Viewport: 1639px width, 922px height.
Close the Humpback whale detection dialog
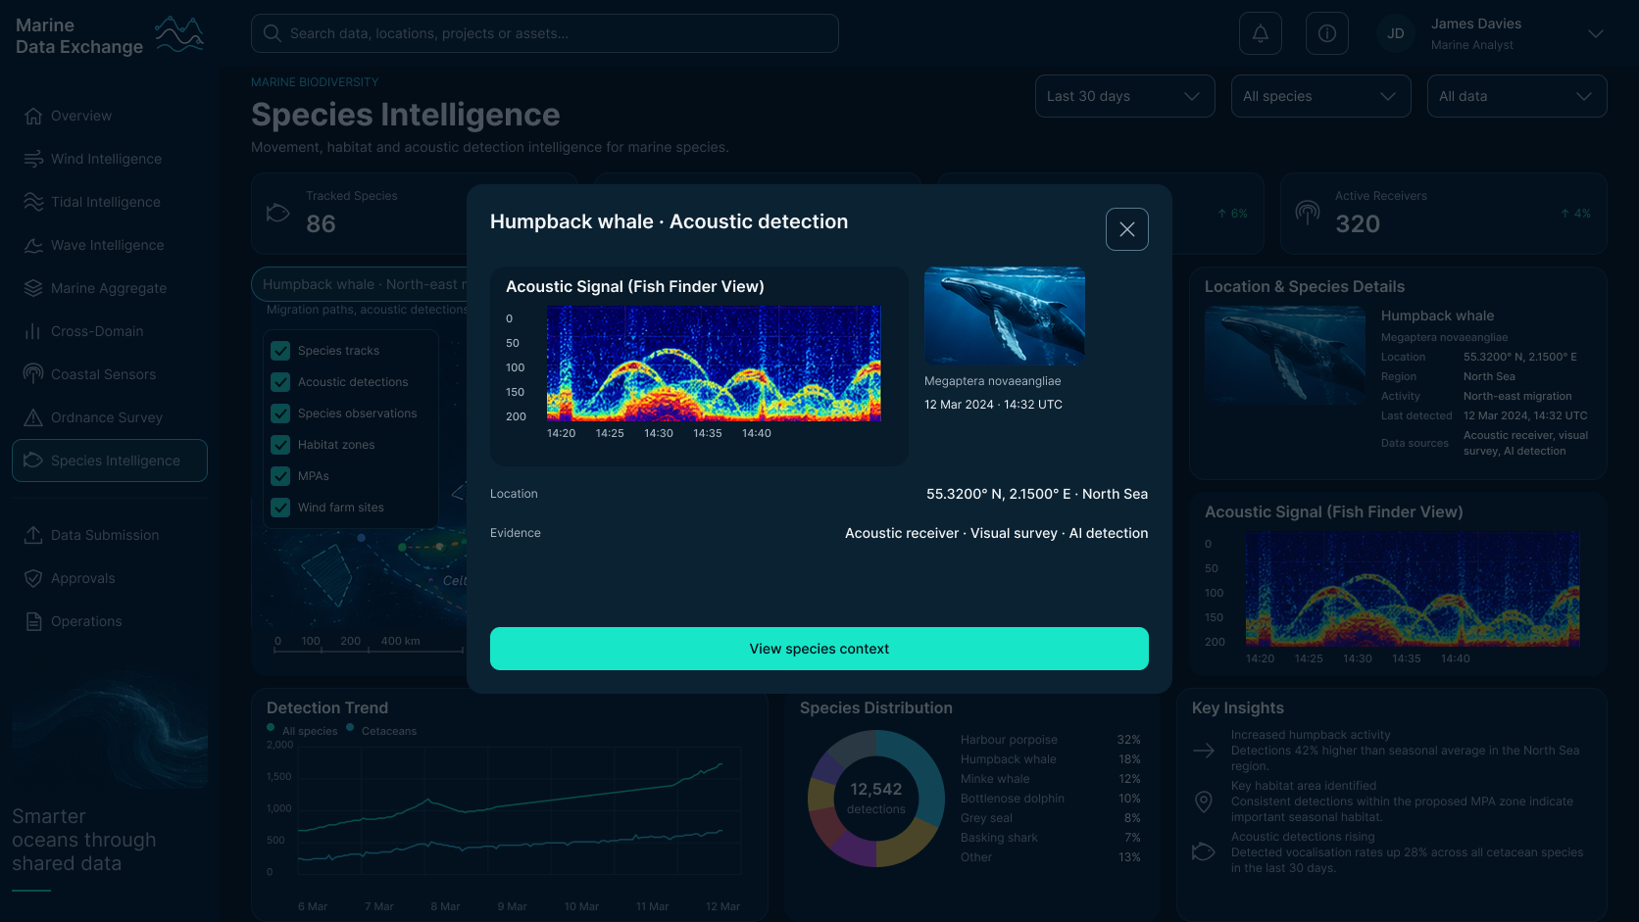[1127, 229]
